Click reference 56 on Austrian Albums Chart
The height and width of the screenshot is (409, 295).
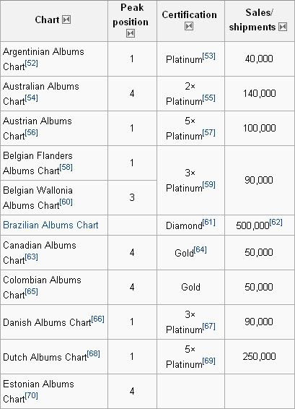pyautogui.click(x=31, y=133)
